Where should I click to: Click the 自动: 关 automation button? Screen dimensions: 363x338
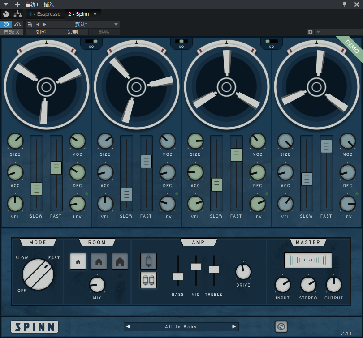click(x=12, y=32)
